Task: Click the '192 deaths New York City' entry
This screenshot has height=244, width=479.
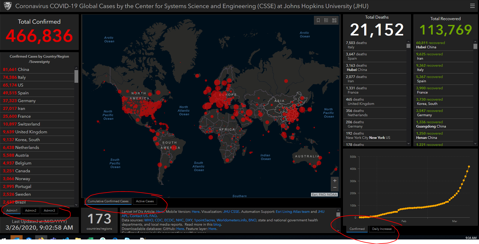Action: [375, 136]
